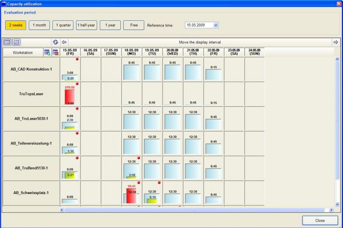Select the Free evaluation period
This screenshot has height=228, width=343.
pyautogui.click(x=134, y=25)
